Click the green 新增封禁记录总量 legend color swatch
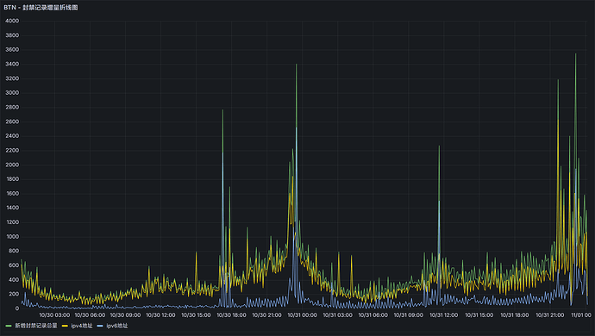The width and height of the screenshot is (595, 336). click(x=9, y=326)
